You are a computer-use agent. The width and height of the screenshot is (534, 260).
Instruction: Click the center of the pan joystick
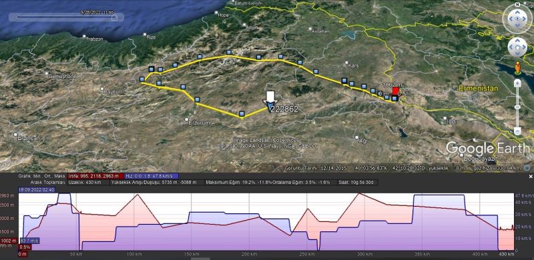517,47
